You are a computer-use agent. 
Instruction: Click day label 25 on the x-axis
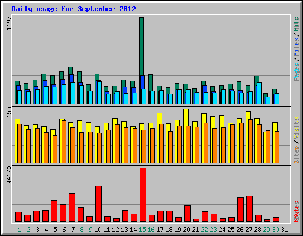[x=231, y=230]
